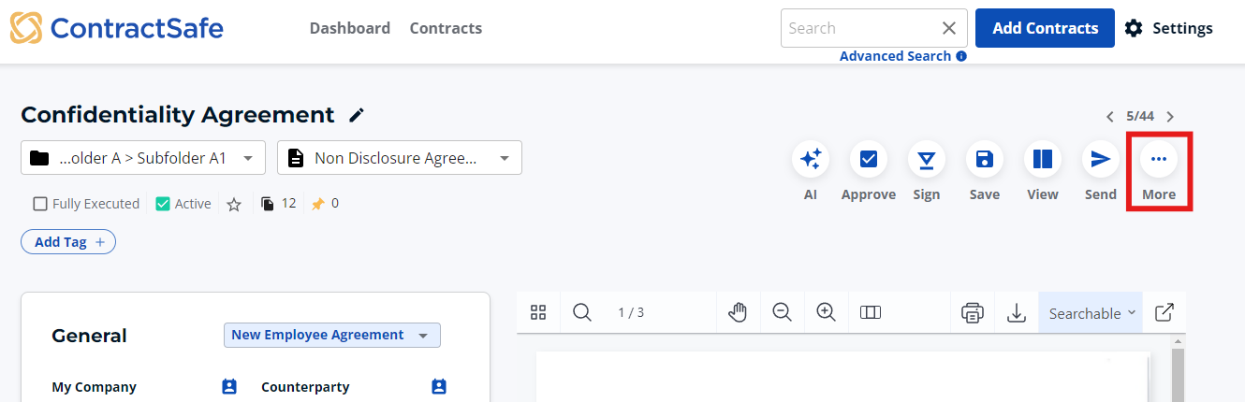Open the AI assistant sparkle icon
1245x402 pixels.
pos(811,159)
